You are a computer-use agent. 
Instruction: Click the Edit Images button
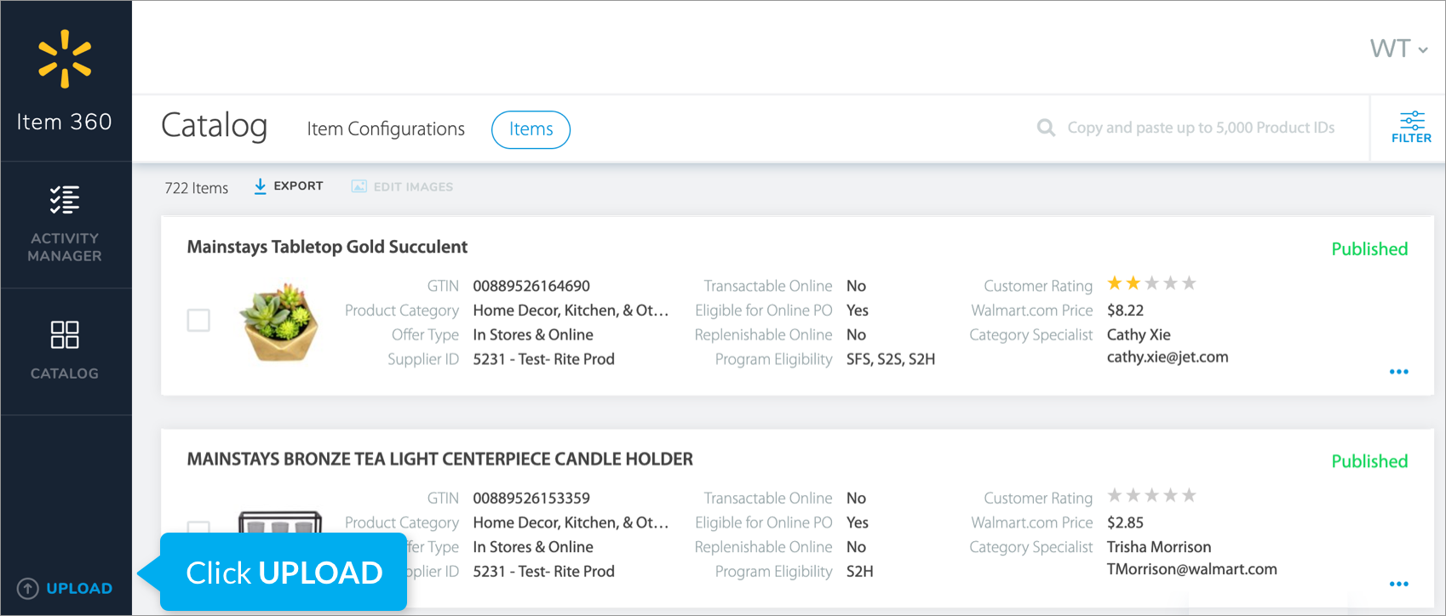[402, 186]
